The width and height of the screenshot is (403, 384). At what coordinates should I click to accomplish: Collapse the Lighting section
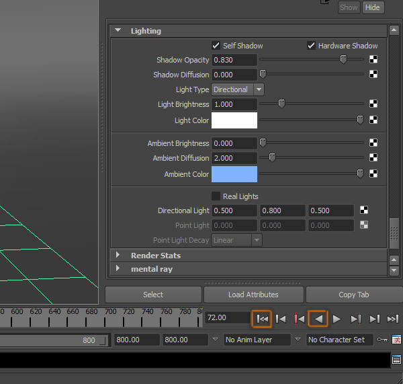[118, 31]
